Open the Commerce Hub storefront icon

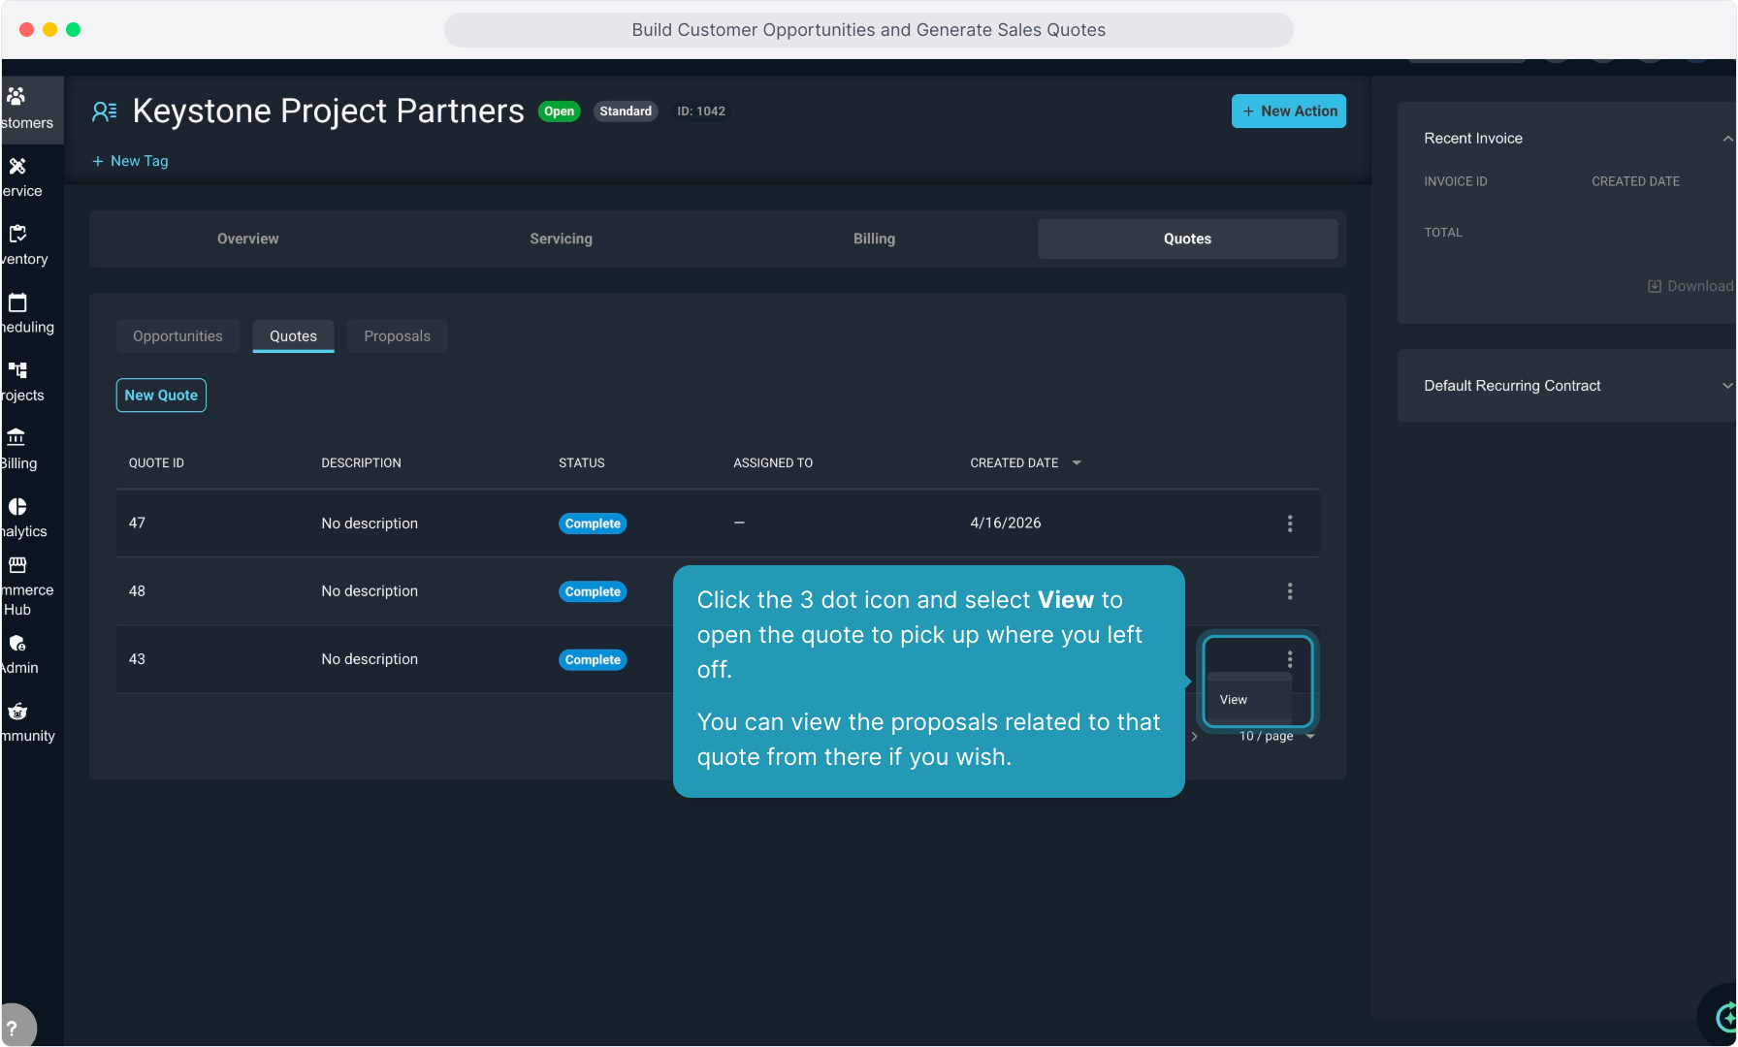17,565
